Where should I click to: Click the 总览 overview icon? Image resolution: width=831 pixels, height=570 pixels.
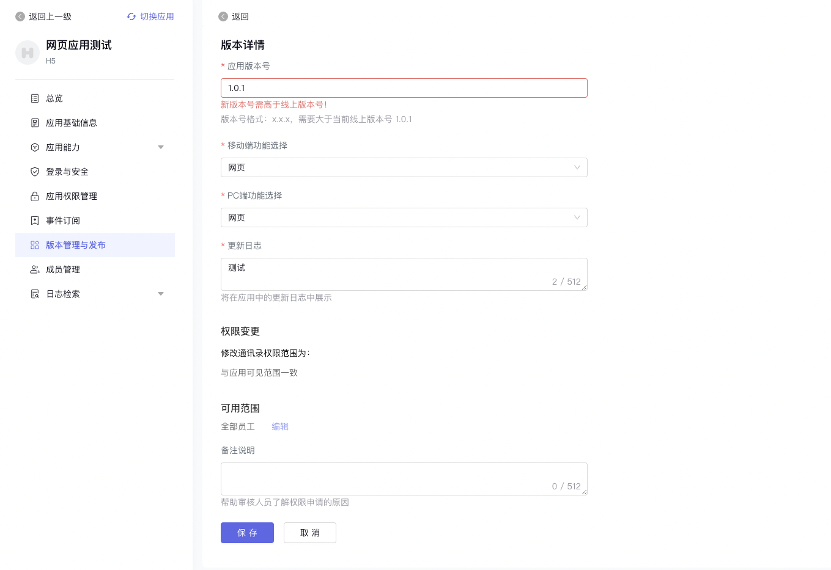click(x=35, y=98)
